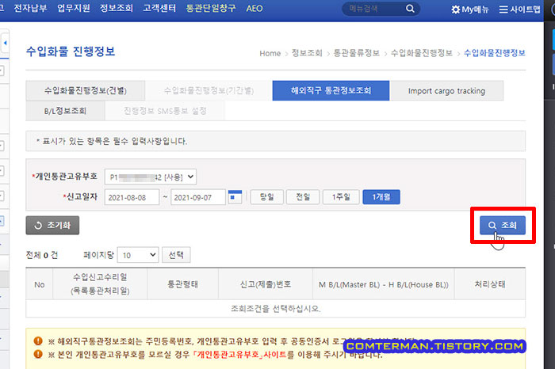Open the 통관단일창구 top menu
555x369 pixels.
coord(211,8)
